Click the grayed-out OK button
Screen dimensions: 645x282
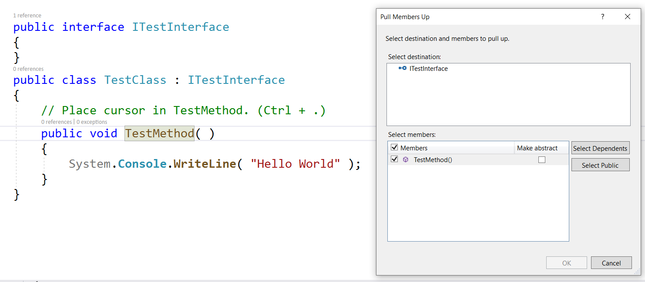tap(566, 262)
